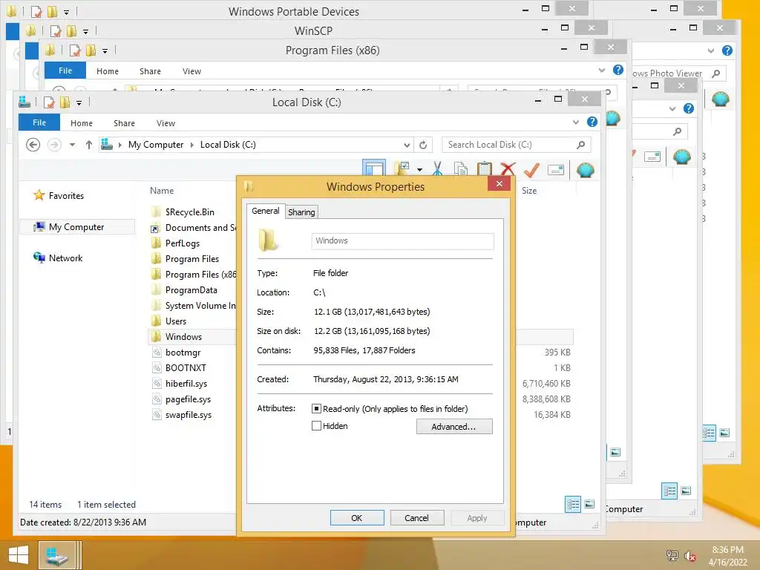
Task: Toggle the navigation pane toolbar icon
Action: [x=374, y=168]
